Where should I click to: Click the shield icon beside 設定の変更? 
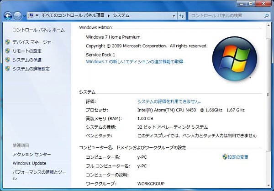(x=225, y=157)
